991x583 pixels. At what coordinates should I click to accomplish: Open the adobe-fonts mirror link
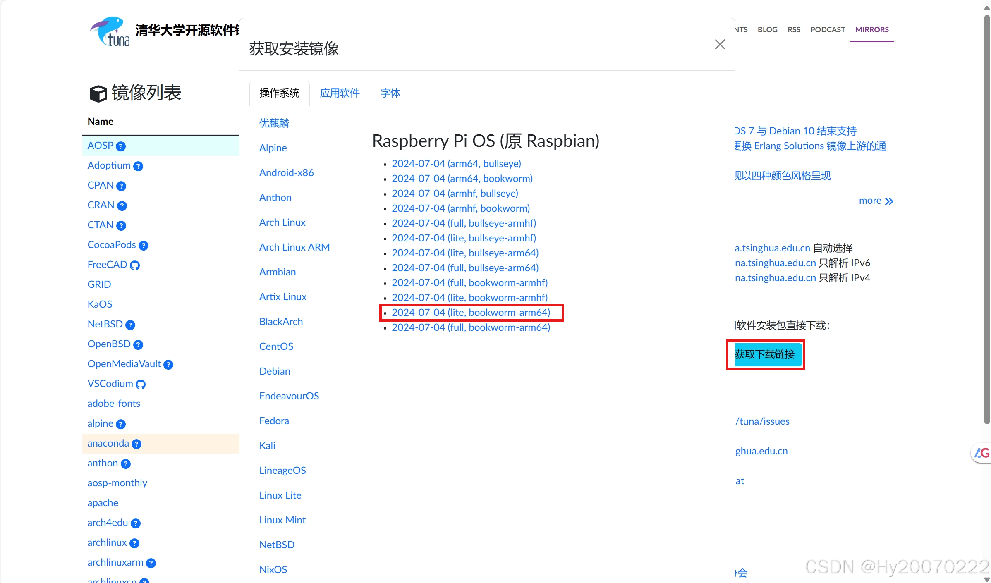[114, 404]
